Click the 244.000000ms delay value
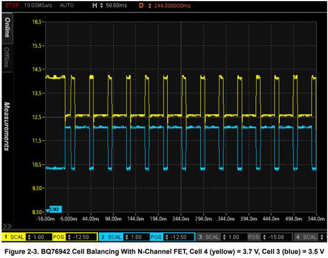Viewport: 328px width, 258px height. (173, 6)
